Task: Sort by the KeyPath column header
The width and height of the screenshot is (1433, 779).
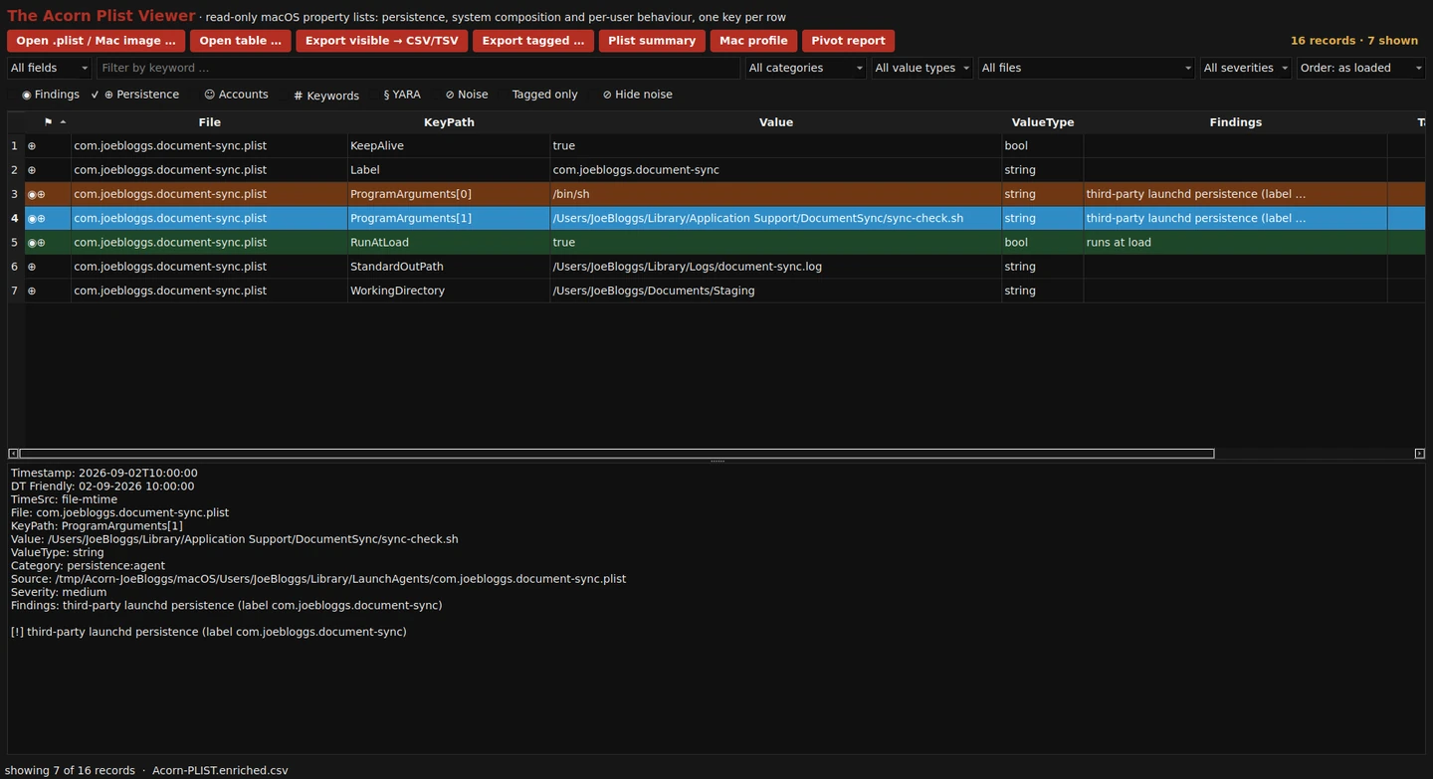Action: 449,122
